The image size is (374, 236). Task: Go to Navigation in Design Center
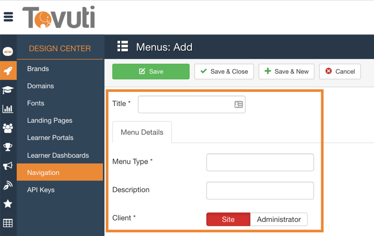[x=43, y=172]
